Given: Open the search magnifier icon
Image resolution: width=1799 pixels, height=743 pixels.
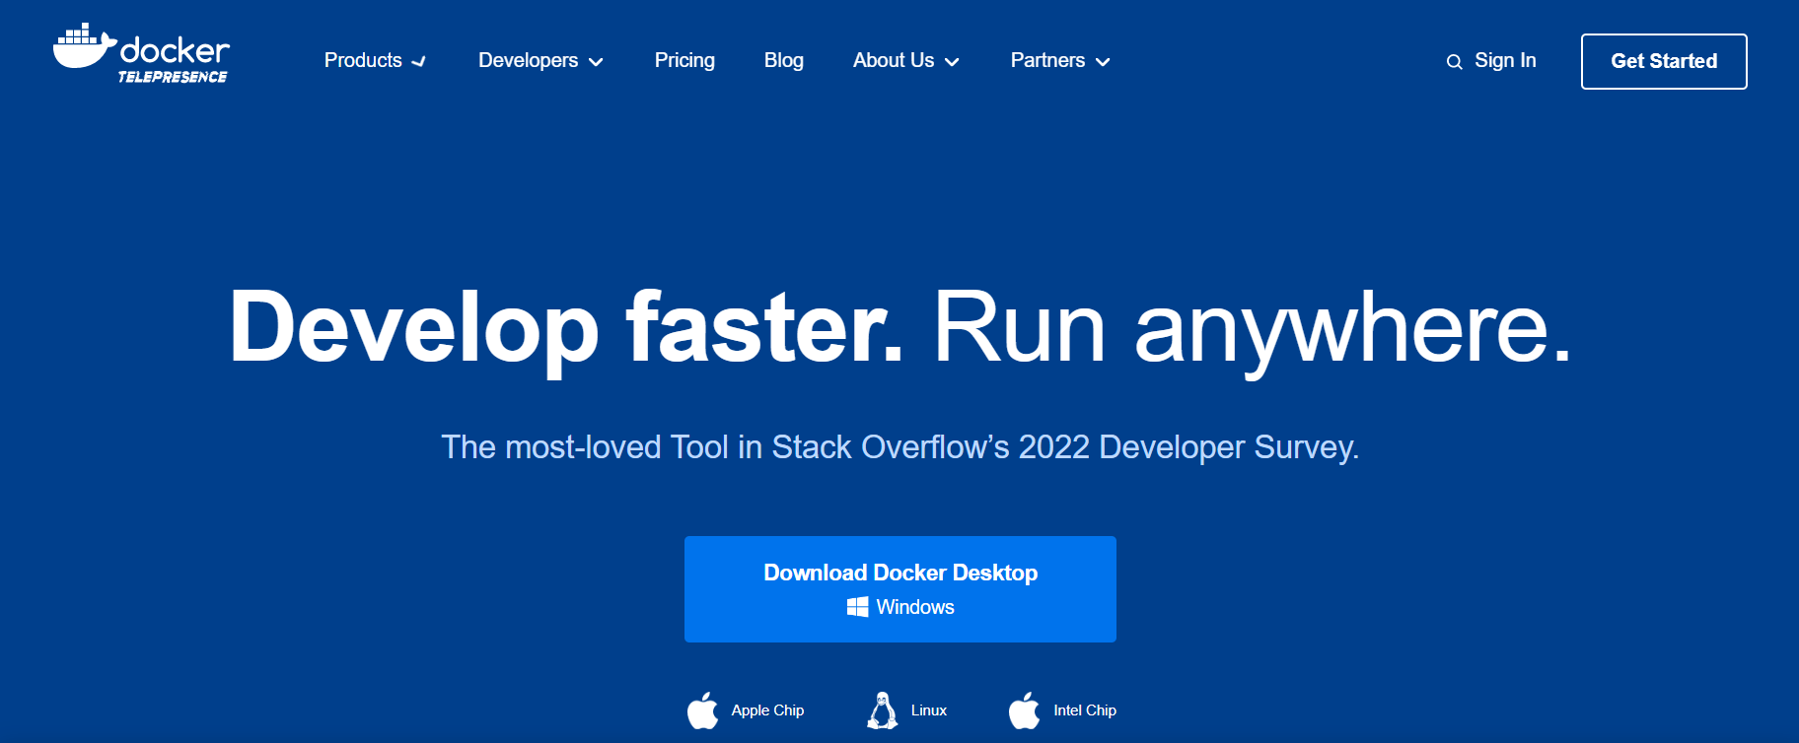Looking at the screenshot, I should (1454, 62).
